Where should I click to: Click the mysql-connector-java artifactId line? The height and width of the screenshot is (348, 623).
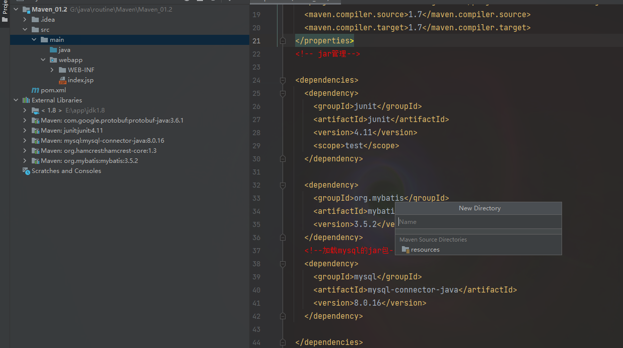415,290
